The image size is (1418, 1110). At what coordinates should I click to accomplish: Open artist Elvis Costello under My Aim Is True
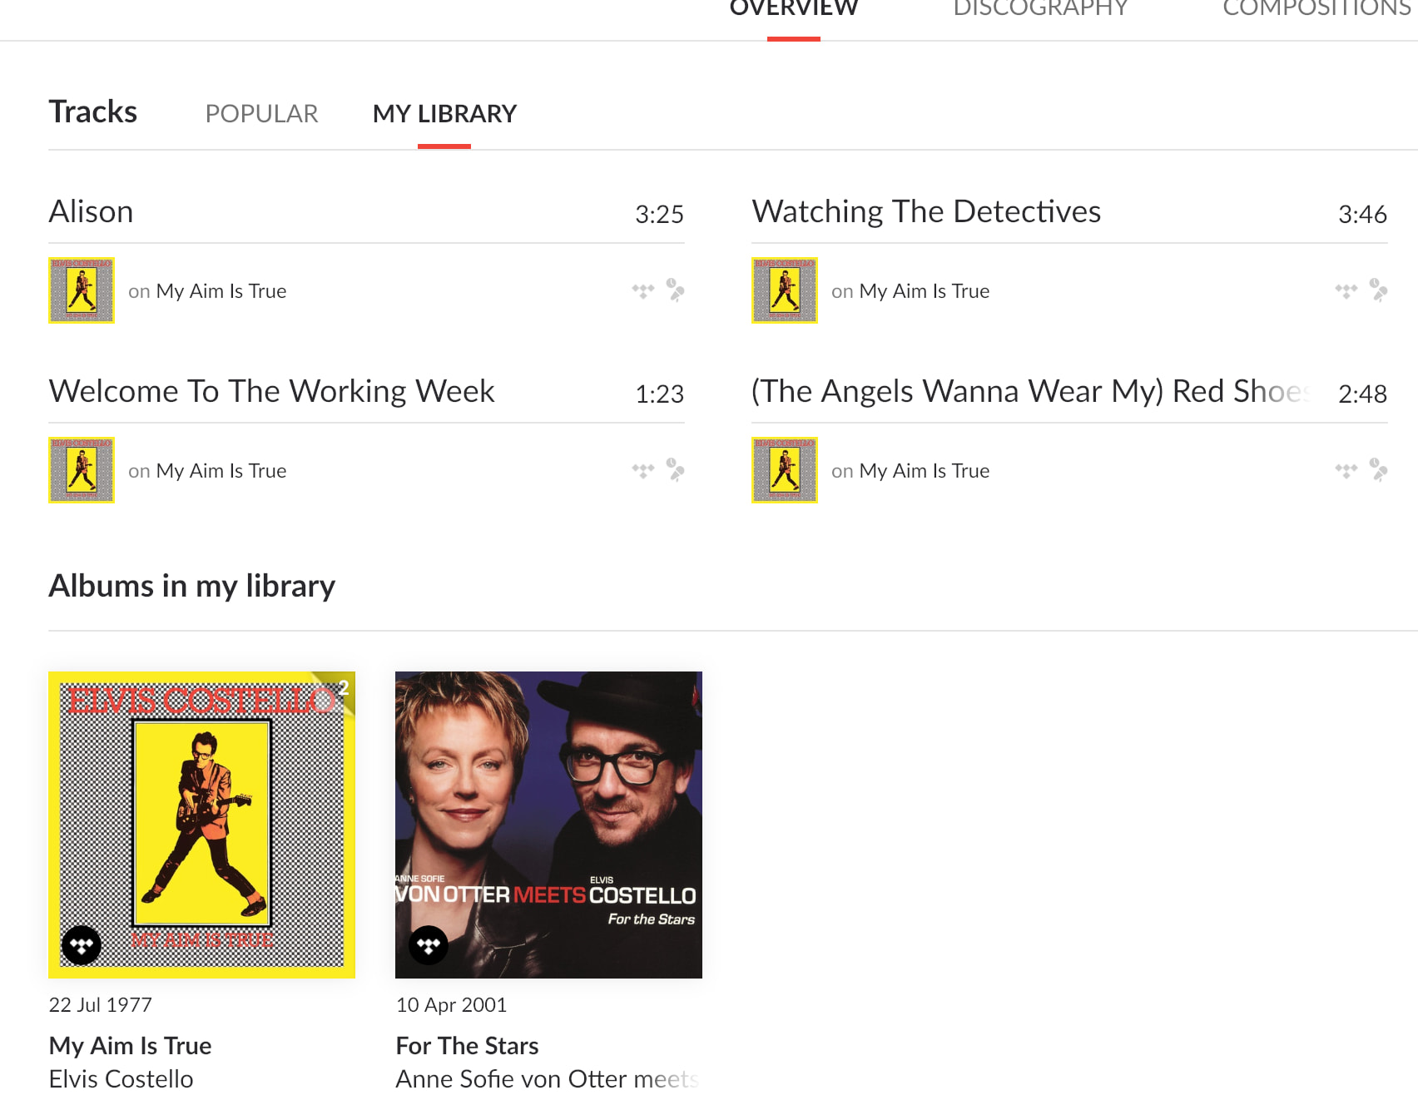tap(121, 1079)
